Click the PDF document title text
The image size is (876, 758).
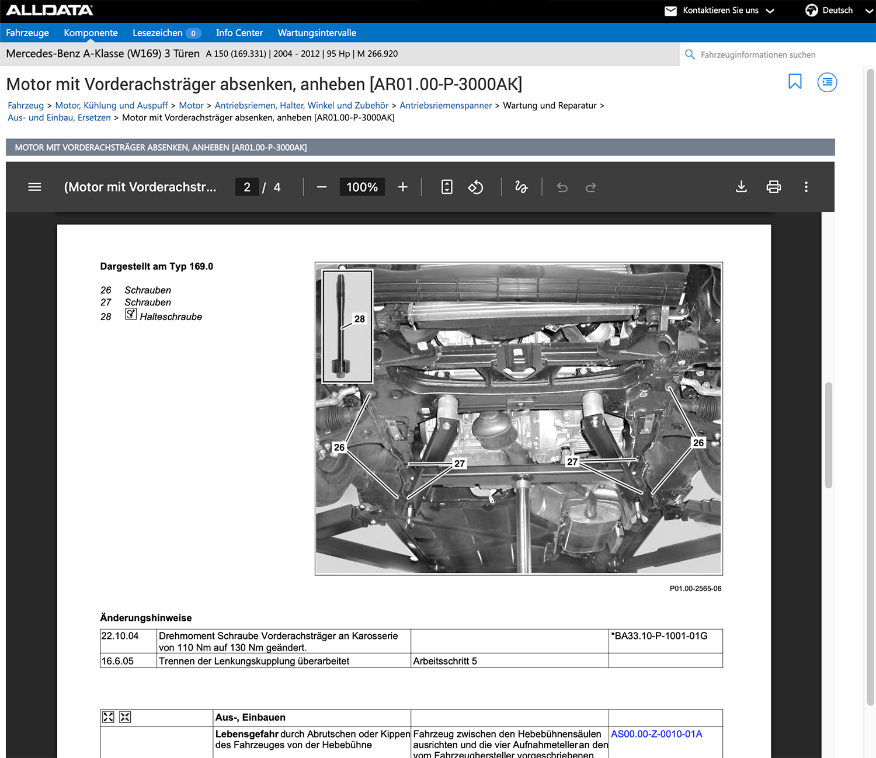pos(140,187)
